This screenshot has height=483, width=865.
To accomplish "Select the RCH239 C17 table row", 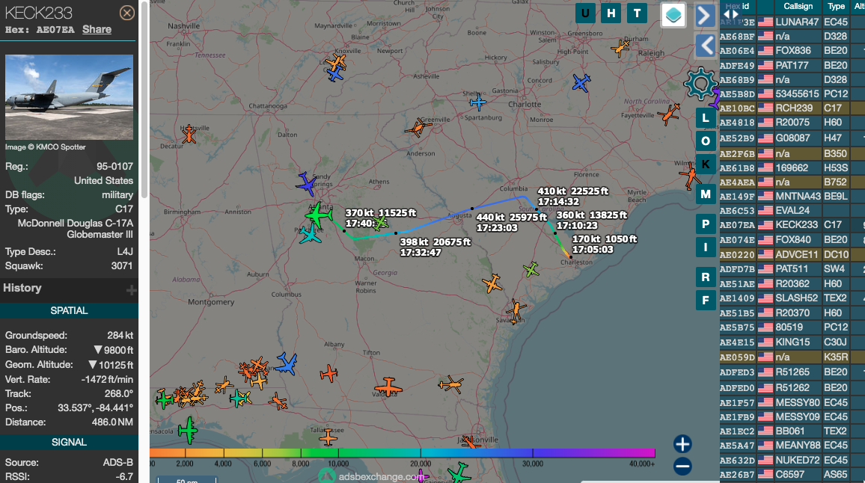I will pyautogui.click(x=792, y=108).
